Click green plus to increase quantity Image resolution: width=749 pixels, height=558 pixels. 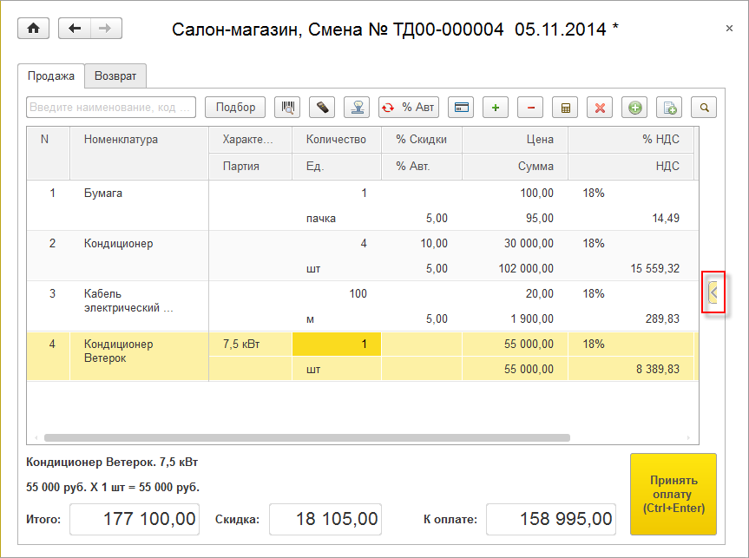point(496,108)
